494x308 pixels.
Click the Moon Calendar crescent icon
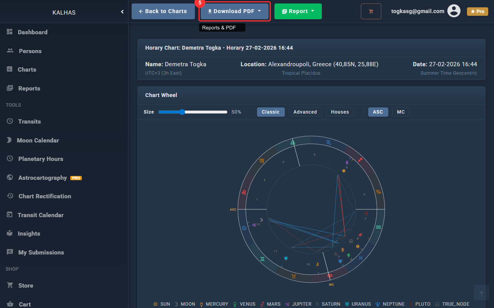click(9, 140)
